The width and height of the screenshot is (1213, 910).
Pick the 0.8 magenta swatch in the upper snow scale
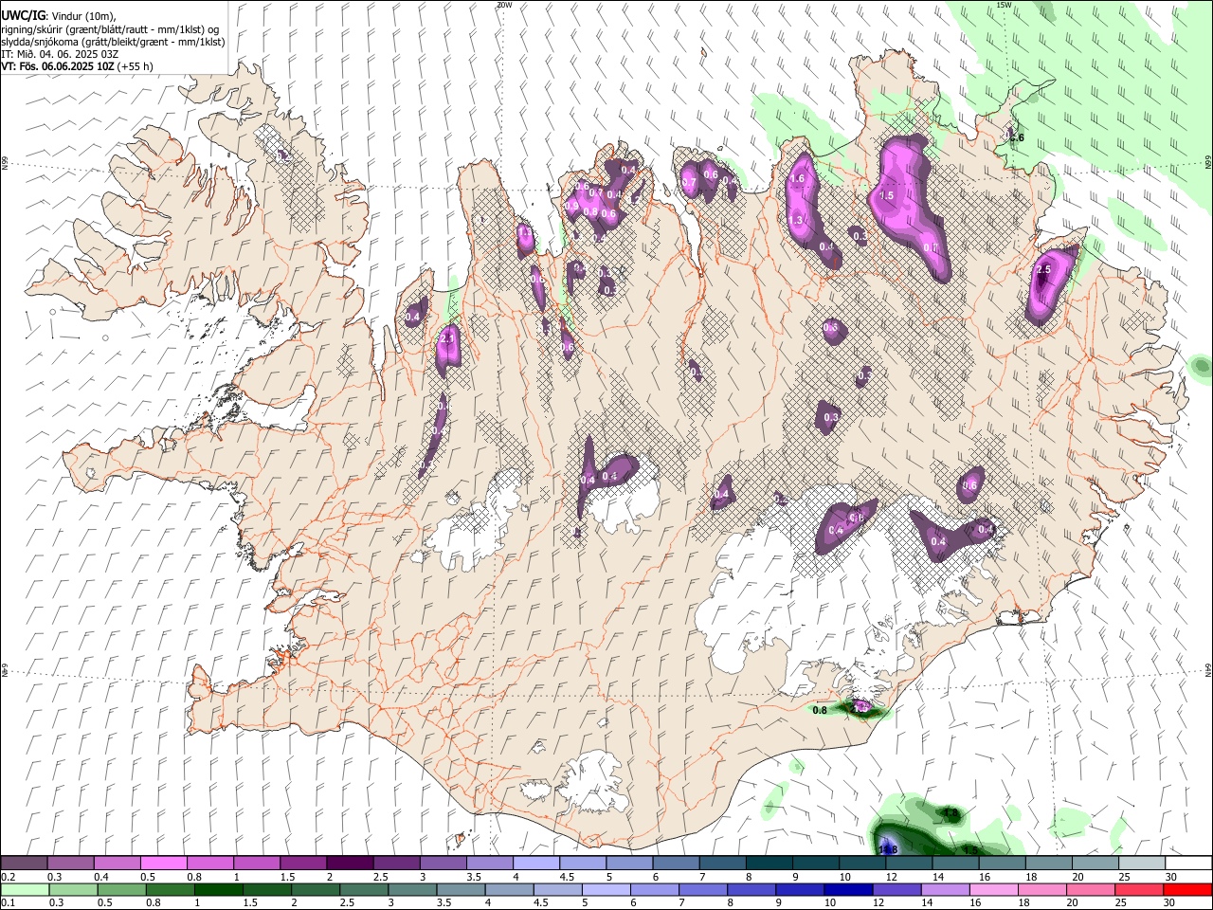(x=209, y=864)
